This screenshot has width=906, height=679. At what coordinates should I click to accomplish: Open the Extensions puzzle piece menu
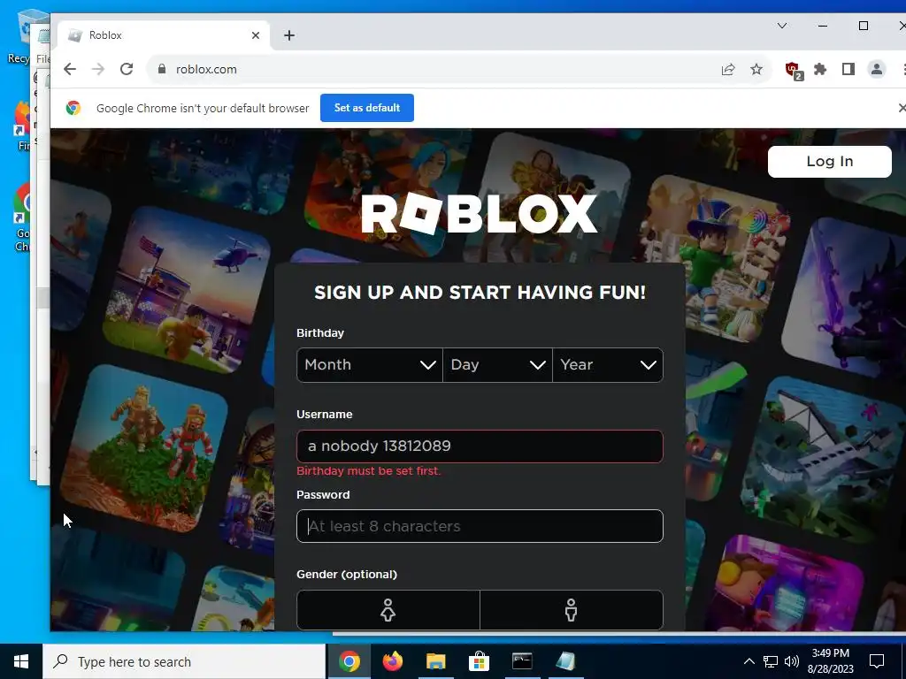820,69
